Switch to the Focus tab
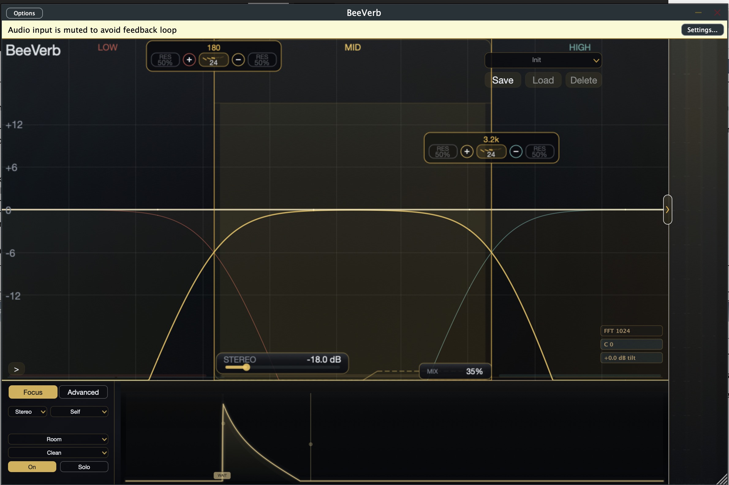The image size is (729, 485). pyautogui.click(x=33, y=392)
